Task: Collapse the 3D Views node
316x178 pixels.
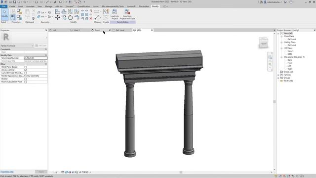Action: pos(281,48)
